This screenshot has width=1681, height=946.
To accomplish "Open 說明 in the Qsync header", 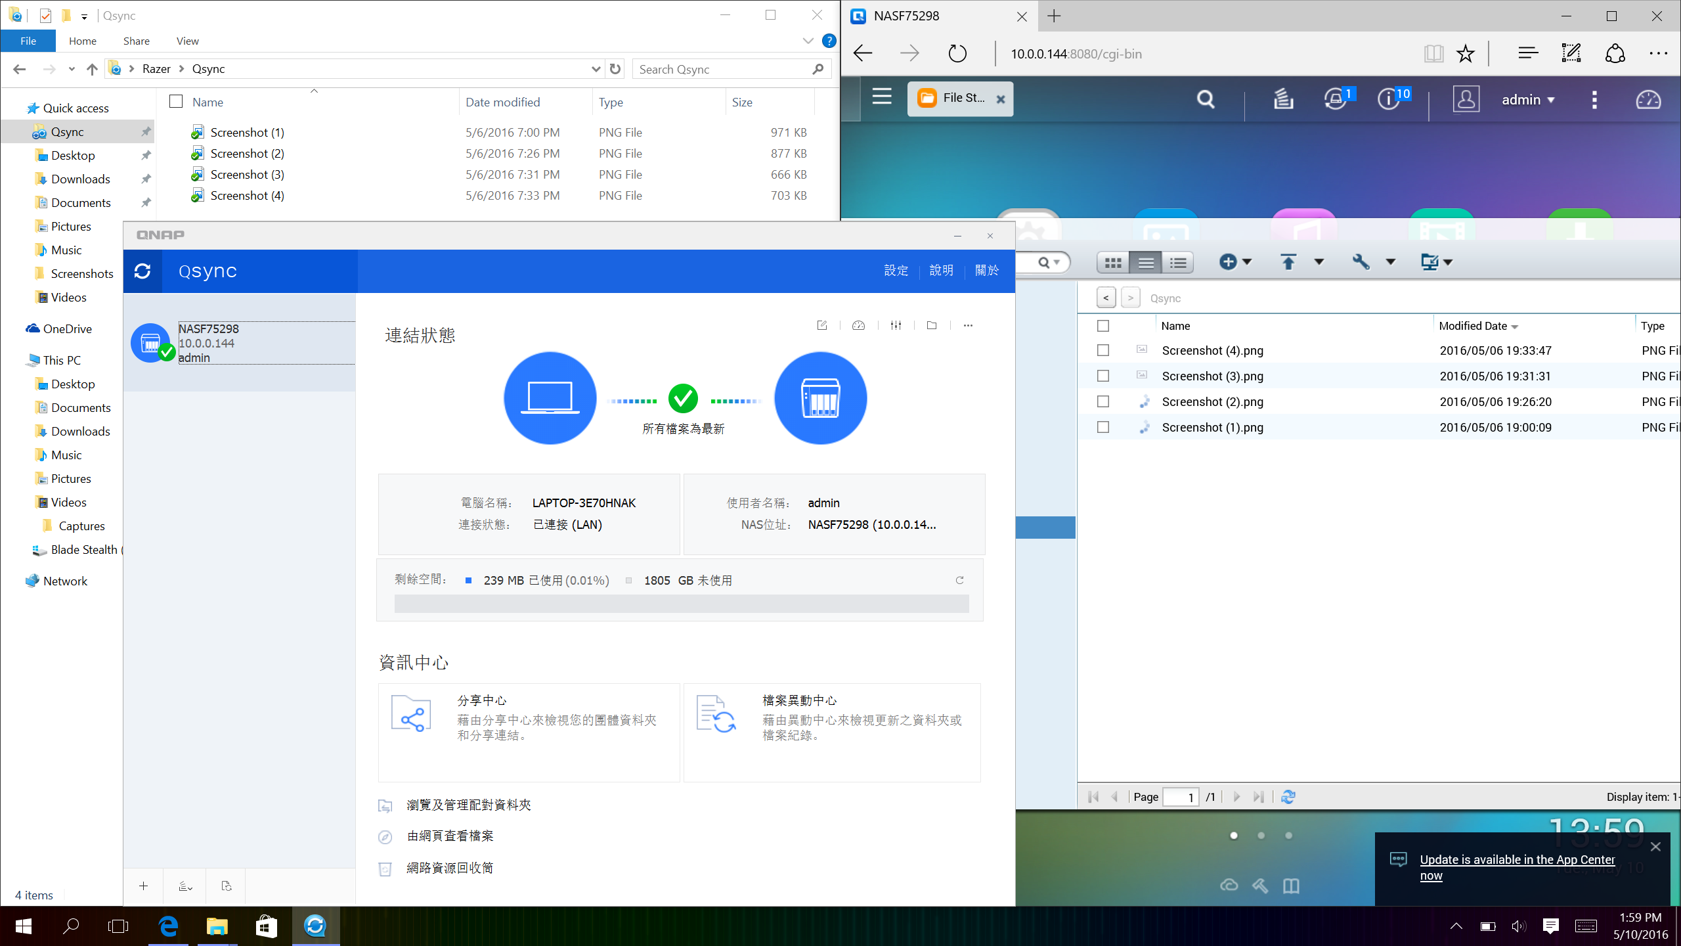I will (942, 270).
